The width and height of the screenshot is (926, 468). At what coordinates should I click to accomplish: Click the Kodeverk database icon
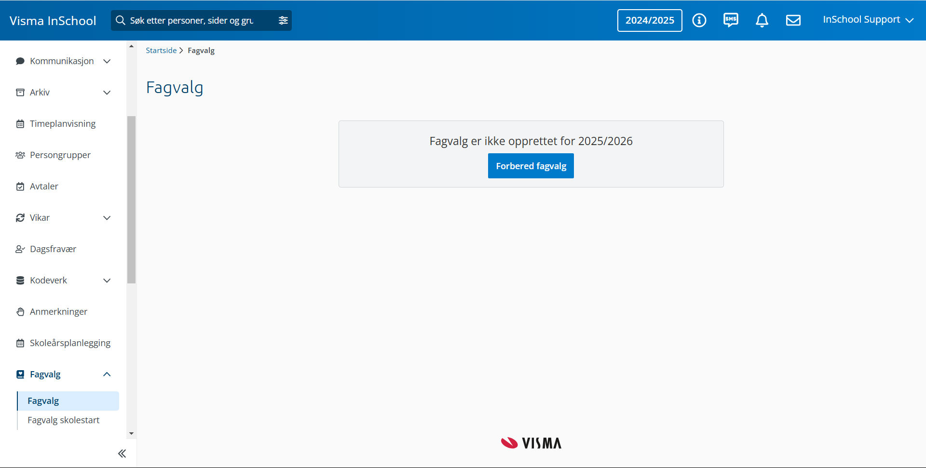click(20, 281)
